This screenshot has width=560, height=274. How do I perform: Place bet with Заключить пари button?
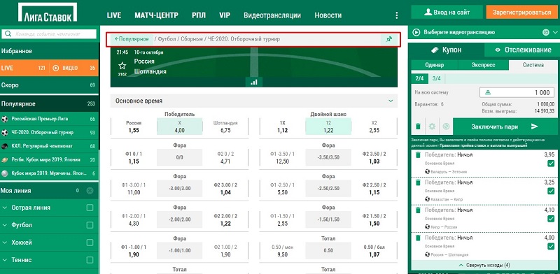pos(505,127)
